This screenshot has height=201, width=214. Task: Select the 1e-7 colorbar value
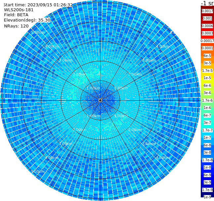click(x=207, y=137)
